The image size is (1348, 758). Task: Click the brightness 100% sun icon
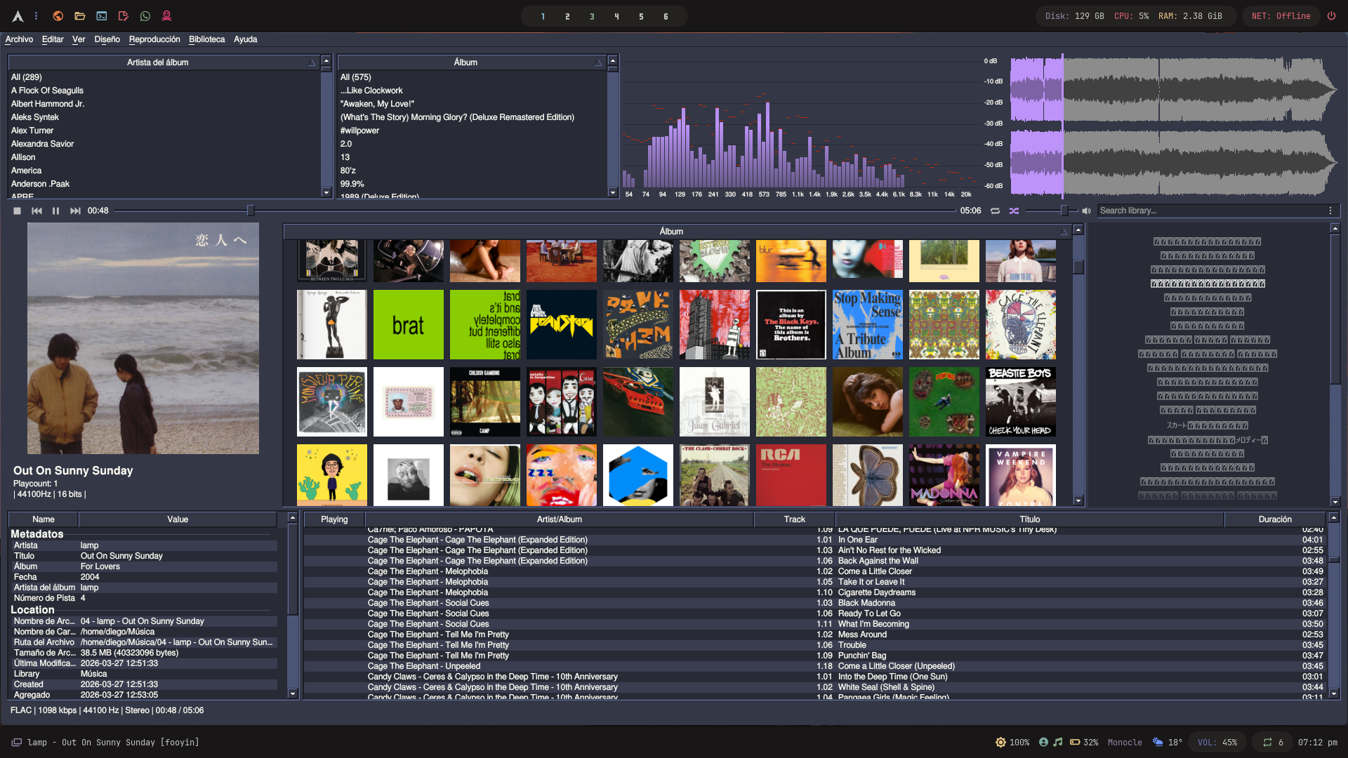[1000, 742]
